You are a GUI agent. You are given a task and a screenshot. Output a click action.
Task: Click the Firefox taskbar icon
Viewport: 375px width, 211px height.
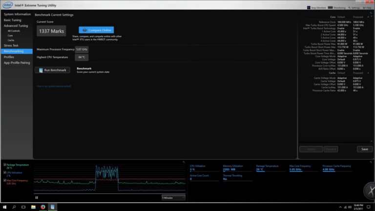coord(43,207)
